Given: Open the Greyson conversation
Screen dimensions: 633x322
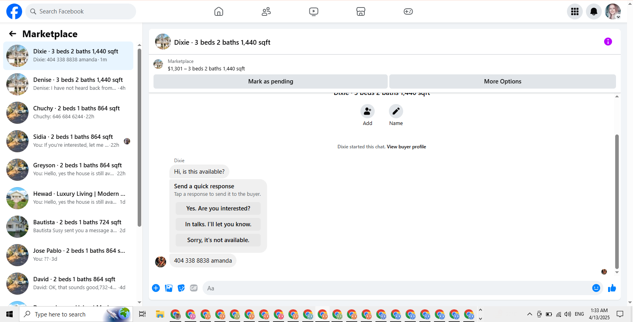Looking at the screenshot, I should click(68, 170).
